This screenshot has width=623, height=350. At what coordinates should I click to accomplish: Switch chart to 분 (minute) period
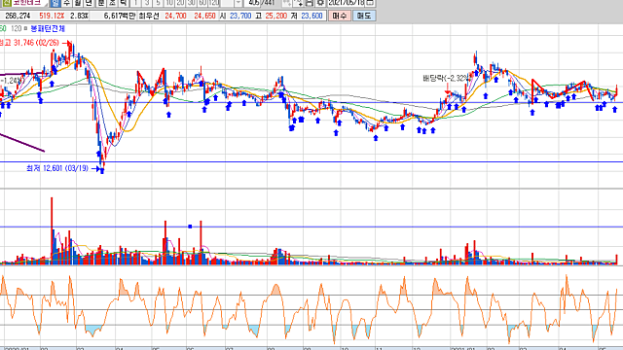click(101, 3)
